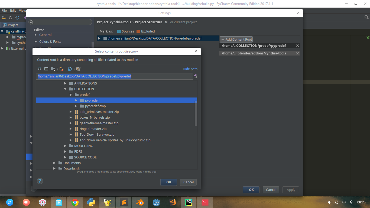Select the Project tool window tab

coord(10,25)
